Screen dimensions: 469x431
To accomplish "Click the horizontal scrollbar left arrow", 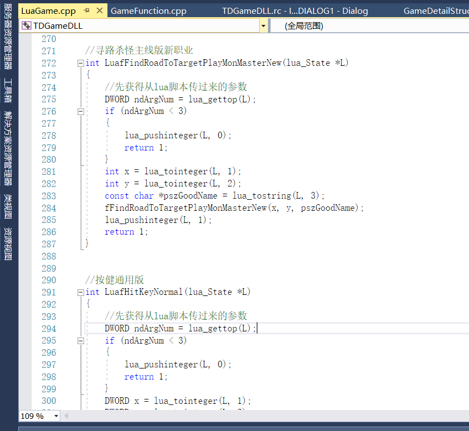I will tap(68, 416).
